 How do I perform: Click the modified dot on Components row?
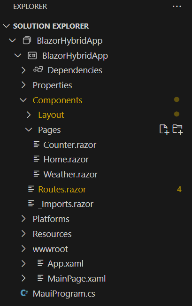177,99
